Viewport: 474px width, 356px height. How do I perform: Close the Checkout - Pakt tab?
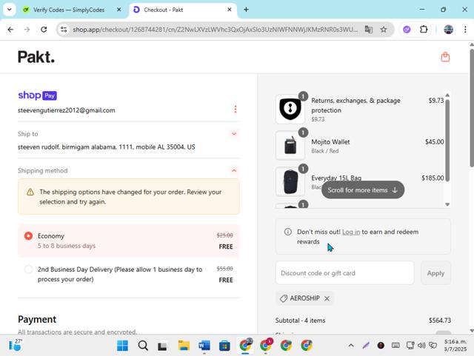[x=230, y=10]
